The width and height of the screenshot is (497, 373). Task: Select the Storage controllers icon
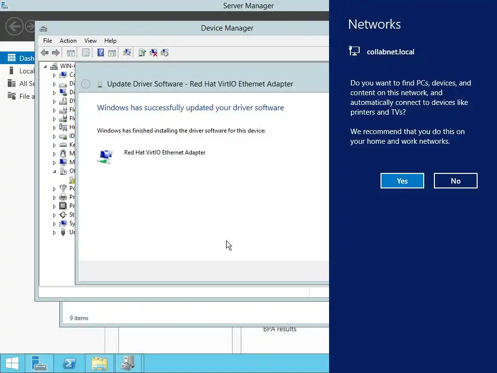pos(63,215)
